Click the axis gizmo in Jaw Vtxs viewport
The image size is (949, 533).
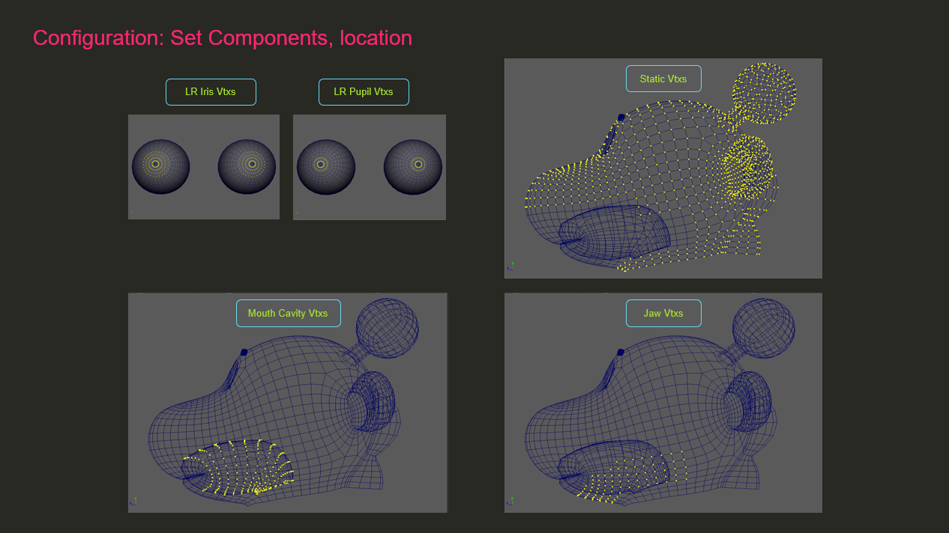[510, 501]
